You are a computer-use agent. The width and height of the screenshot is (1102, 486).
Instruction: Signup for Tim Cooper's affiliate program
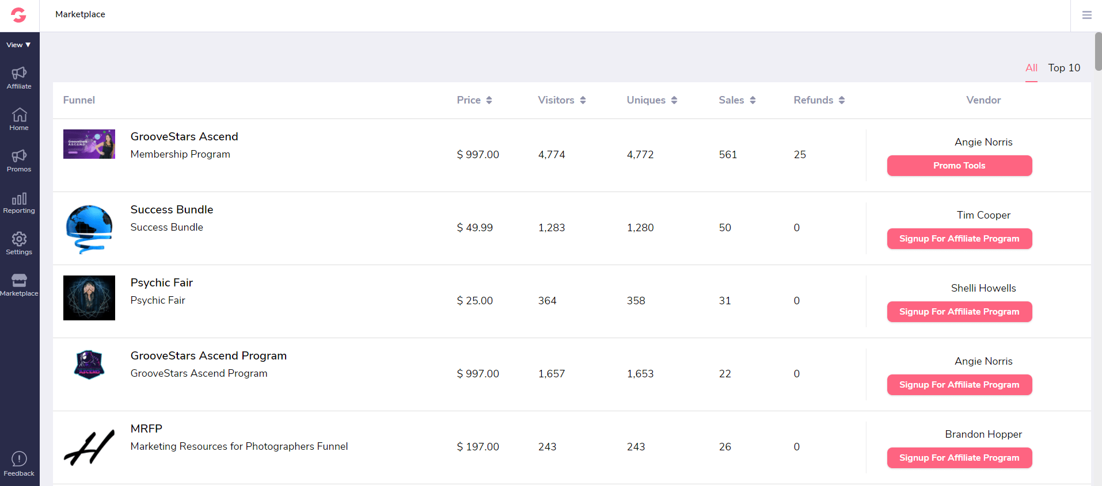pos(959,239)
